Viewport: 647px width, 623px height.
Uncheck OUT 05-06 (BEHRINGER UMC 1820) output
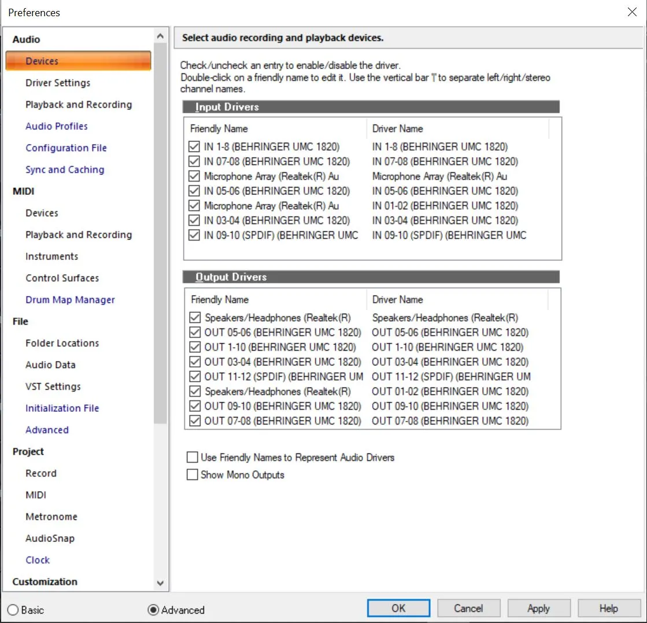tap(195, 333)
